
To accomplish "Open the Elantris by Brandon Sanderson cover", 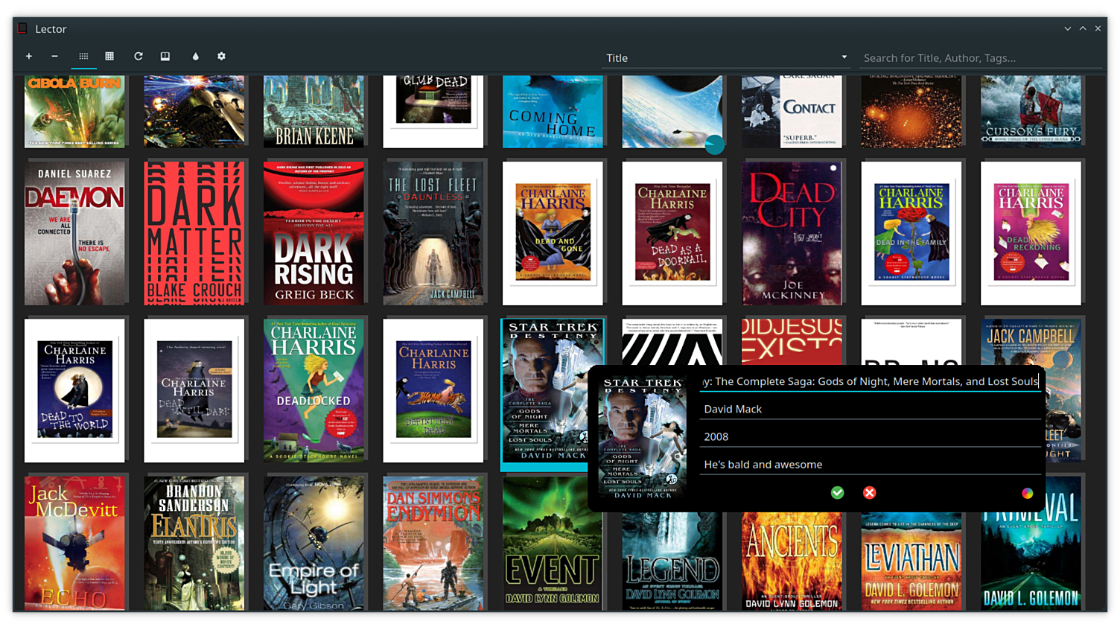I will coord(194,543).
